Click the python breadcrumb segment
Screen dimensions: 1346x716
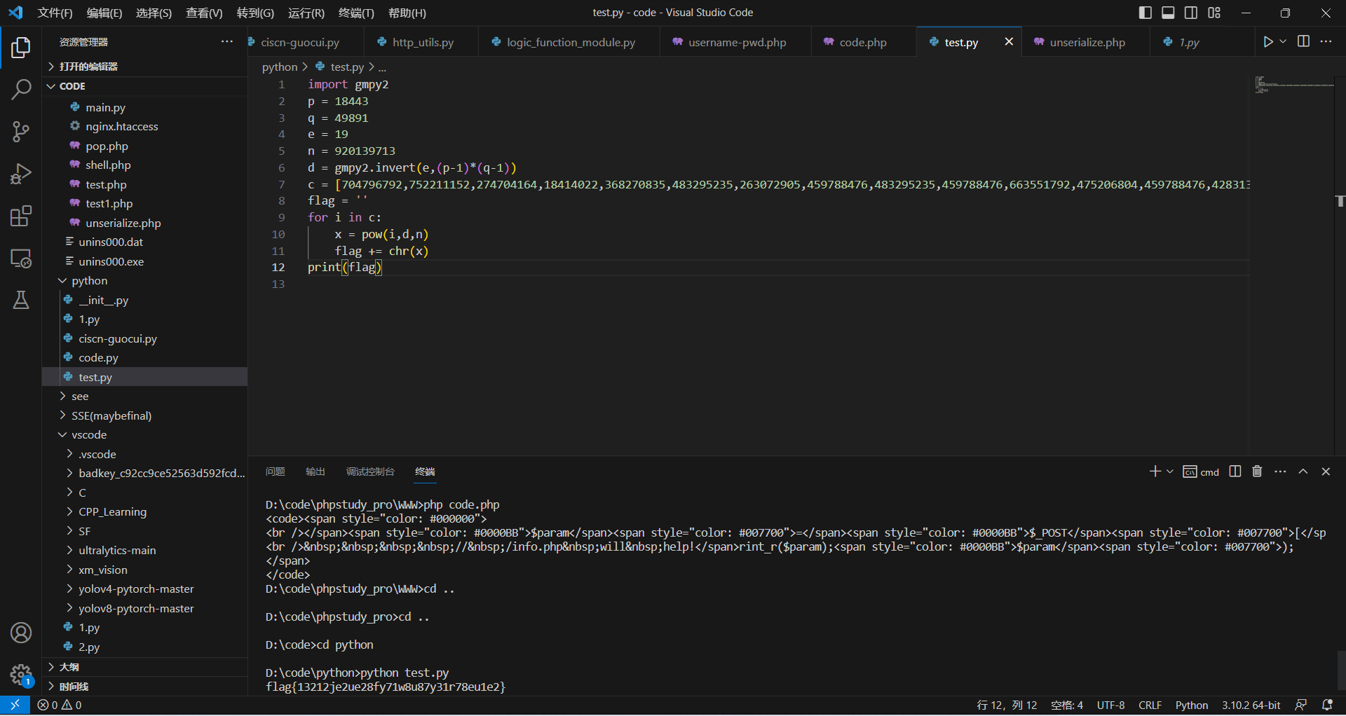(x=280, y=67)
